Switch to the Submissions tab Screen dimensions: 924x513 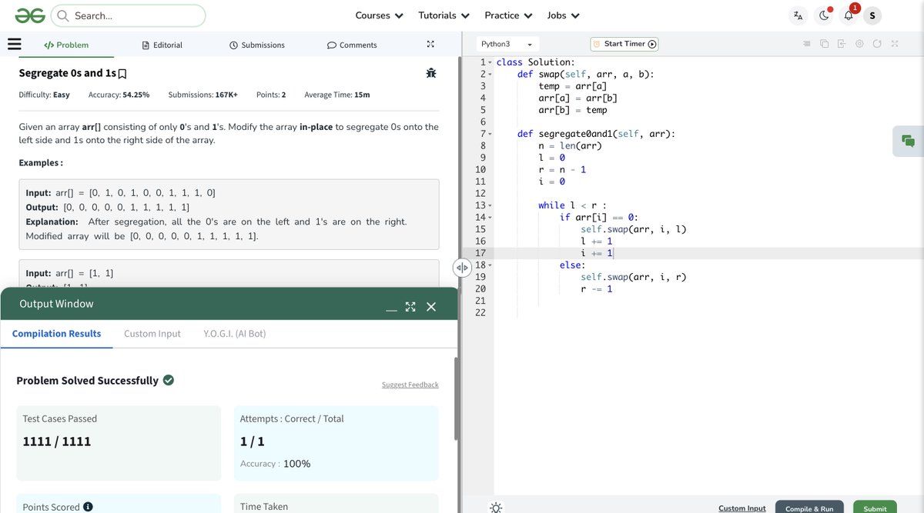[257, 45]
